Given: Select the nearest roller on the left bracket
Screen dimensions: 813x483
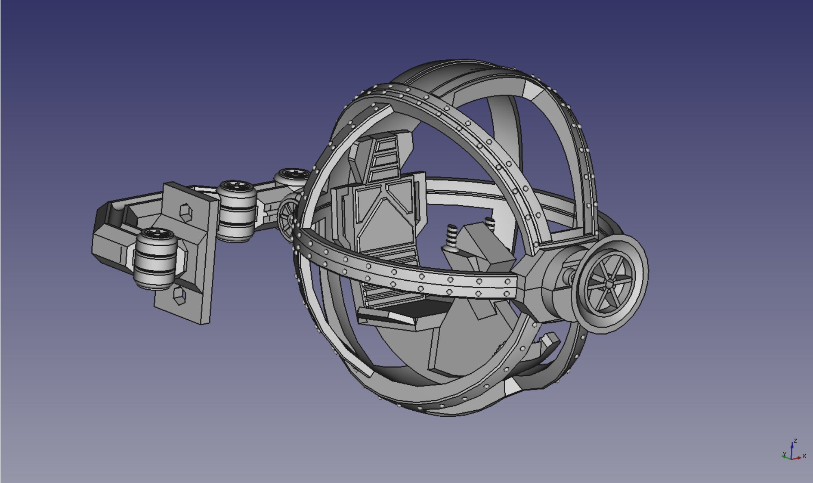Looking at the screenshot, I should tap(155, 258).
